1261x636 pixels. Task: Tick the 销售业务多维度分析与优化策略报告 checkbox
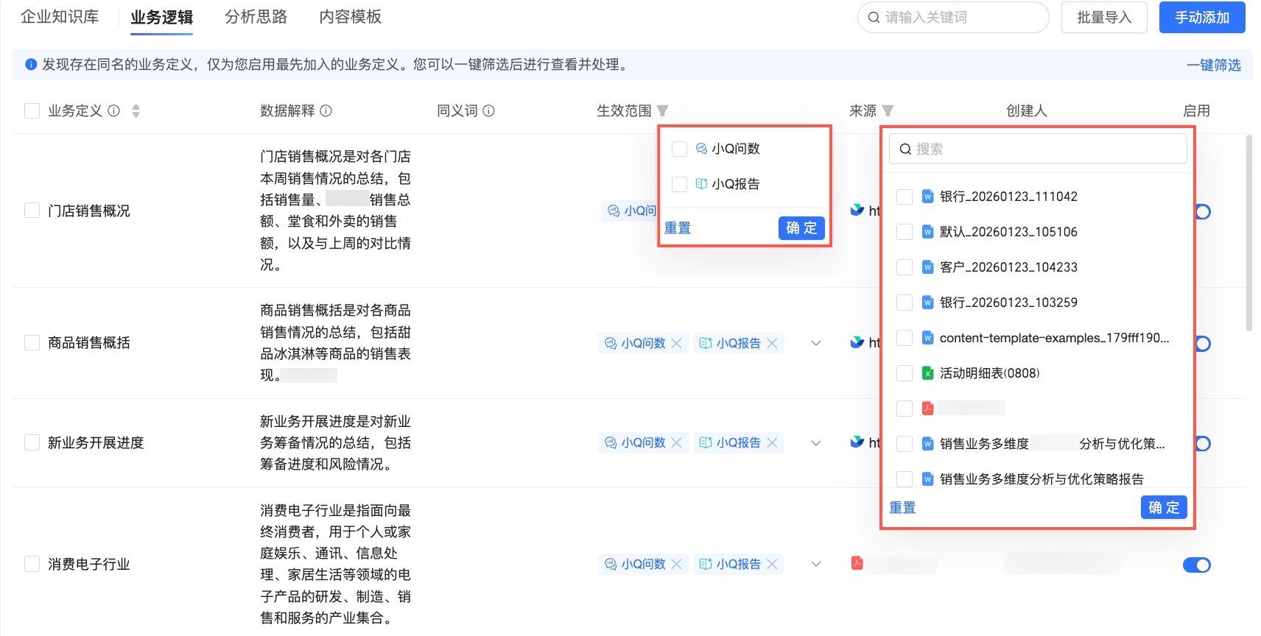tap(905, 479)
